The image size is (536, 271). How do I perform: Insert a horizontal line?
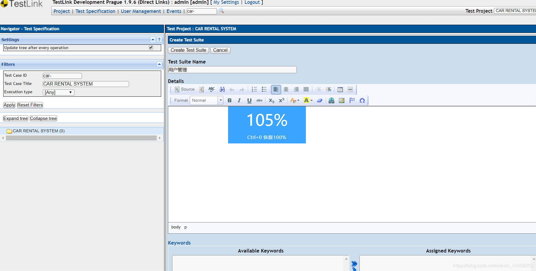350,89
